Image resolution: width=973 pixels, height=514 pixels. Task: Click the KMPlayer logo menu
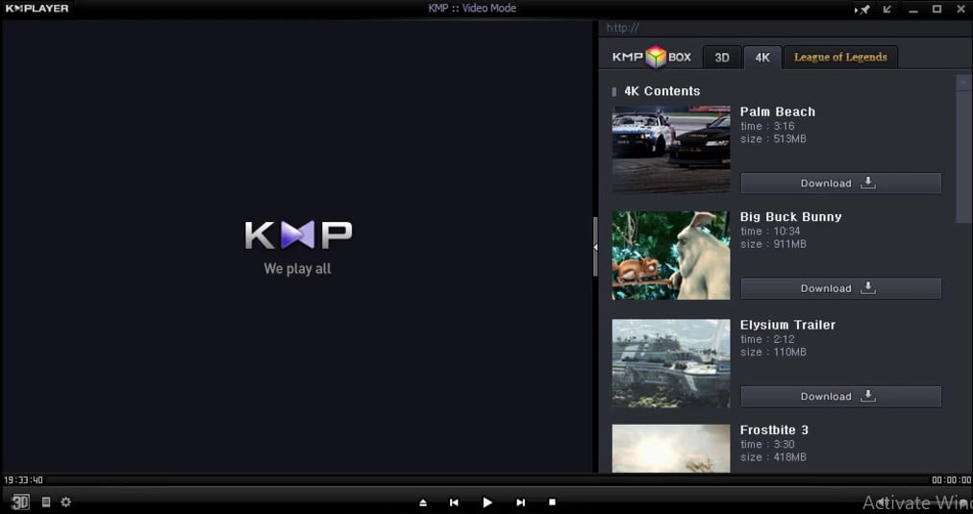(37, 9)
